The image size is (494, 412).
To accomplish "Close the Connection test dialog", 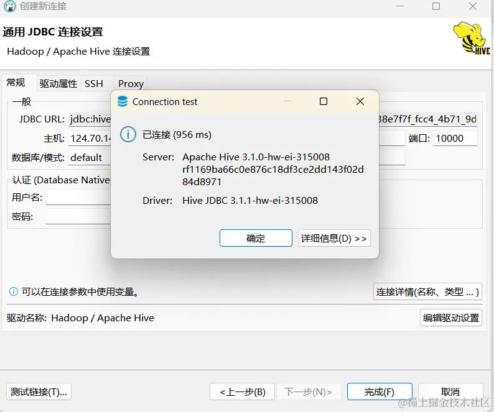I will coord(360,101).
